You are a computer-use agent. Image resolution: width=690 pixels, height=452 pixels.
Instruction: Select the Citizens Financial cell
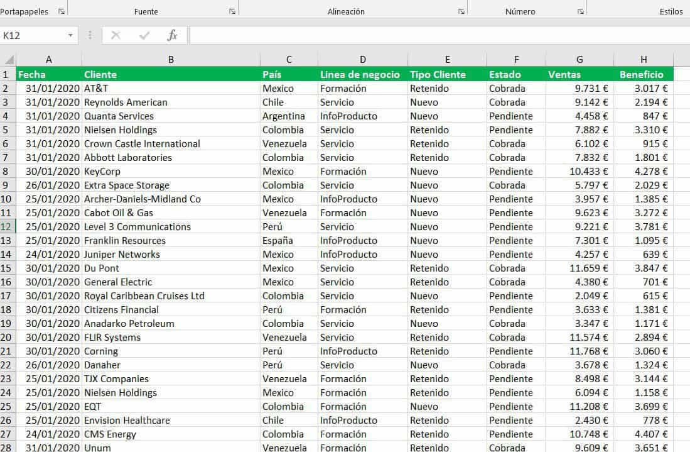coord(171,310)
